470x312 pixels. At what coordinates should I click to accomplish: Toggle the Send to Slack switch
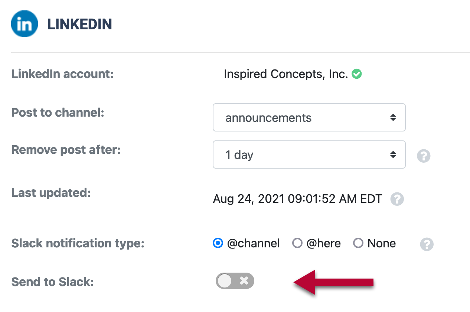coord(235,281)
